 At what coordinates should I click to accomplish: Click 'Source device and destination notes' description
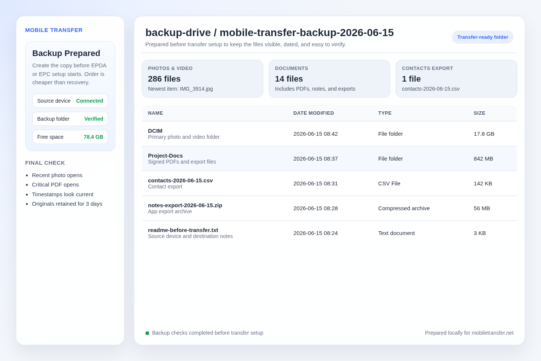point(190,236)
